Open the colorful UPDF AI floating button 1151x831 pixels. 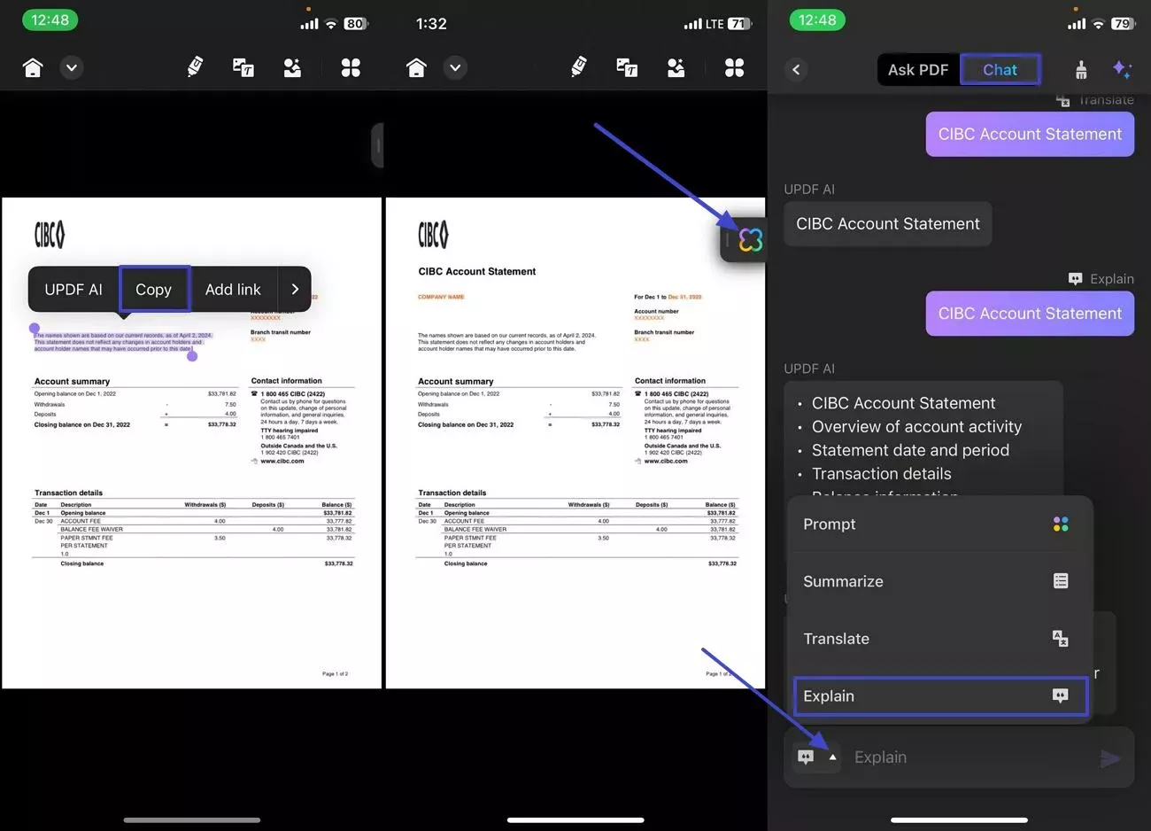pos(750,239)
